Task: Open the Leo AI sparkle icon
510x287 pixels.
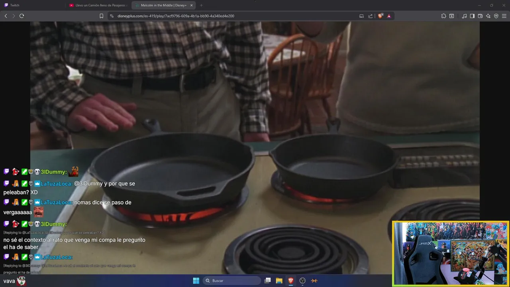Action: click(x=488, y=16)
